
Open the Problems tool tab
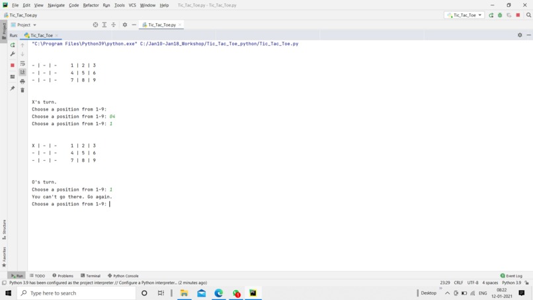click(x=63, y=275)
